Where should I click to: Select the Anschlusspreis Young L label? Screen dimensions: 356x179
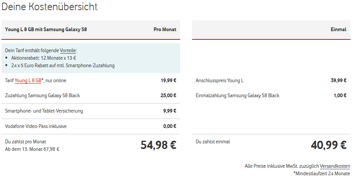(x=220, y=80)
